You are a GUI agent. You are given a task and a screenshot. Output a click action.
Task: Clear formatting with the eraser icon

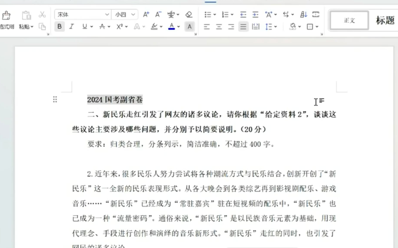189,15
